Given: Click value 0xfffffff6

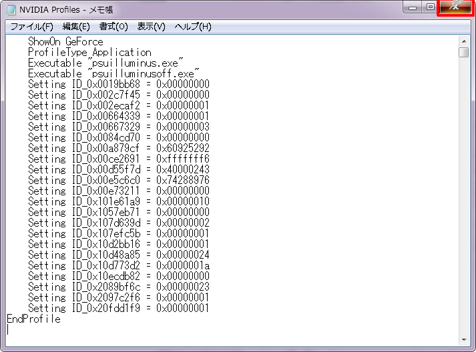Looking at the screenshot, I should (183, 159).
